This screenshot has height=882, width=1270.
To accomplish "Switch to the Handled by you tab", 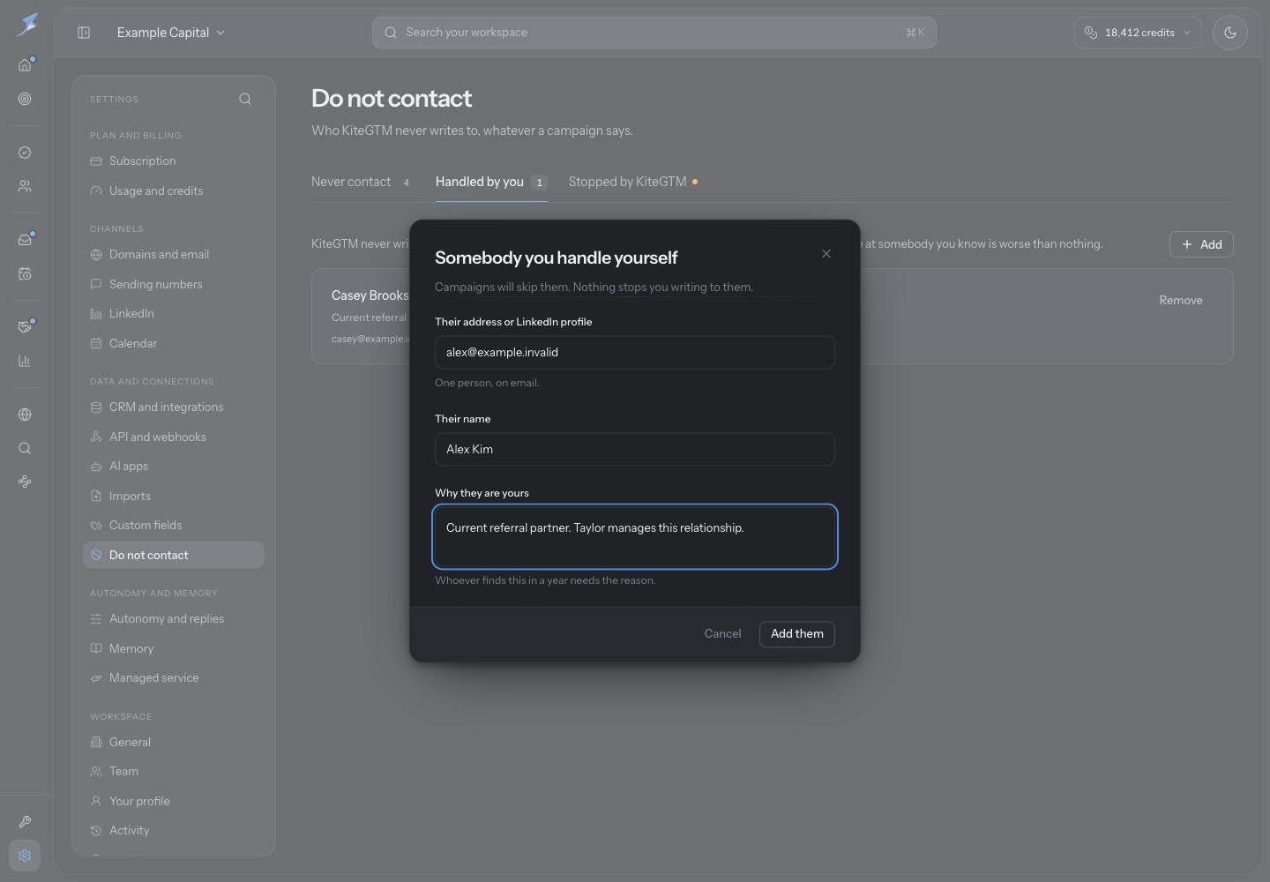I will [x=491, y=182].
